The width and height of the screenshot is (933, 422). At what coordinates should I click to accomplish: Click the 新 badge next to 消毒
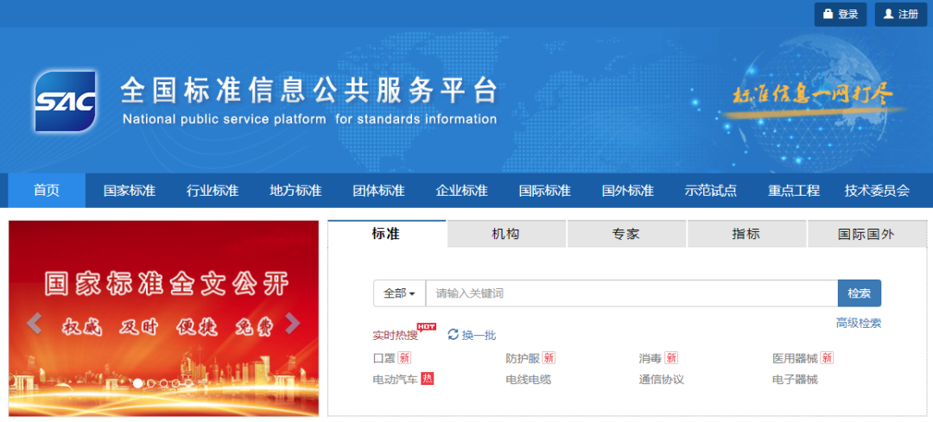pyautogui.click(x=671, y=358)
